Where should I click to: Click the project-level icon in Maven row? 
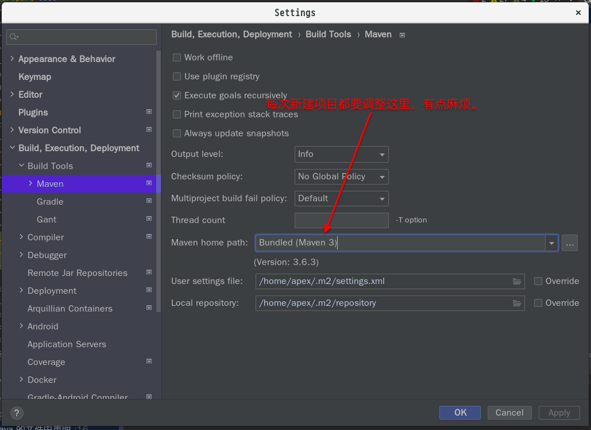[x=149, y=183]
